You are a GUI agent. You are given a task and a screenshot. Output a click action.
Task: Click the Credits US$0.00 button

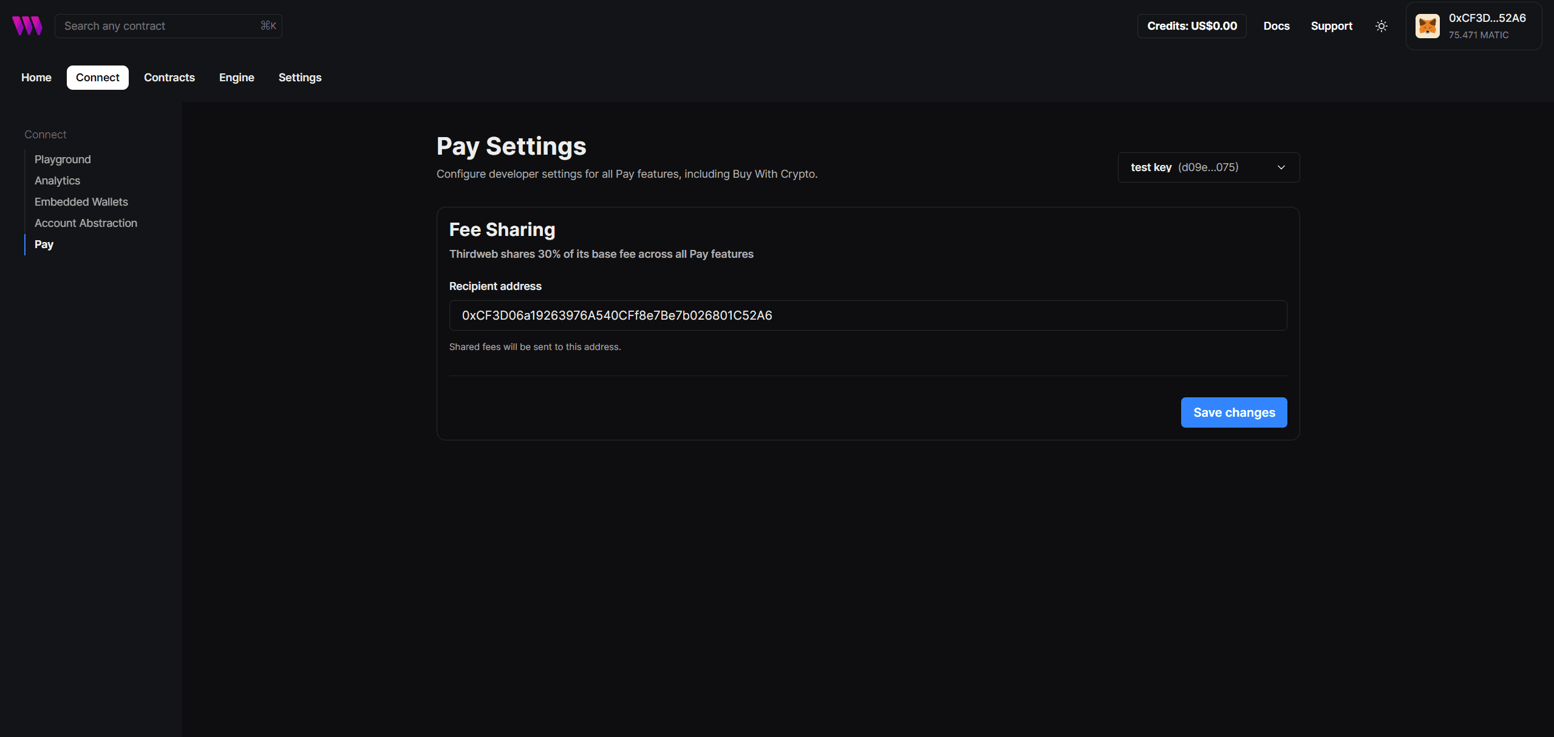point(1191,26)
